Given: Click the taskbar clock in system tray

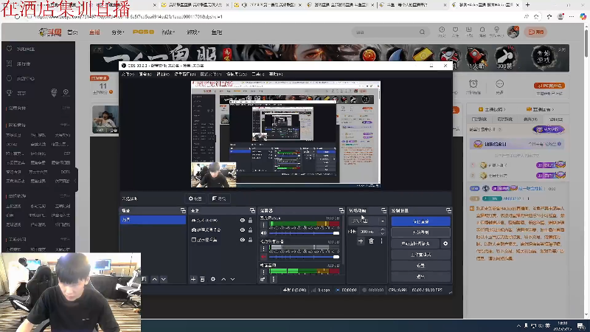Looking at the screenshot, I should point(563,325).
